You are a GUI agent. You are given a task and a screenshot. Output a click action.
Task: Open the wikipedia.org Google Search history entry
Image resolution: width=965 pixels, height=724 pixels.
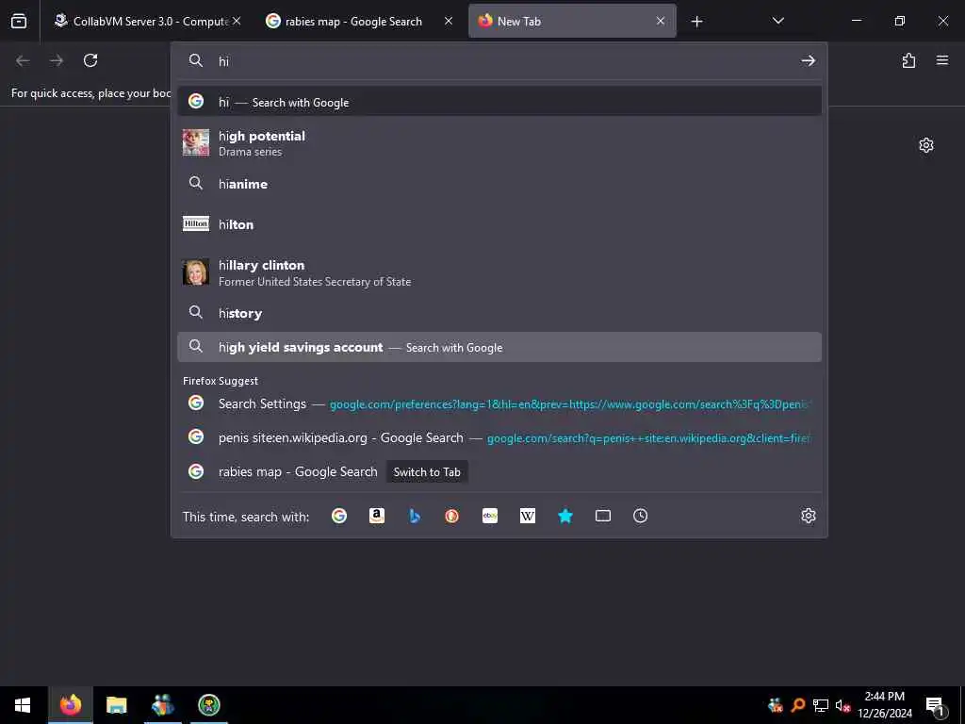499,437
